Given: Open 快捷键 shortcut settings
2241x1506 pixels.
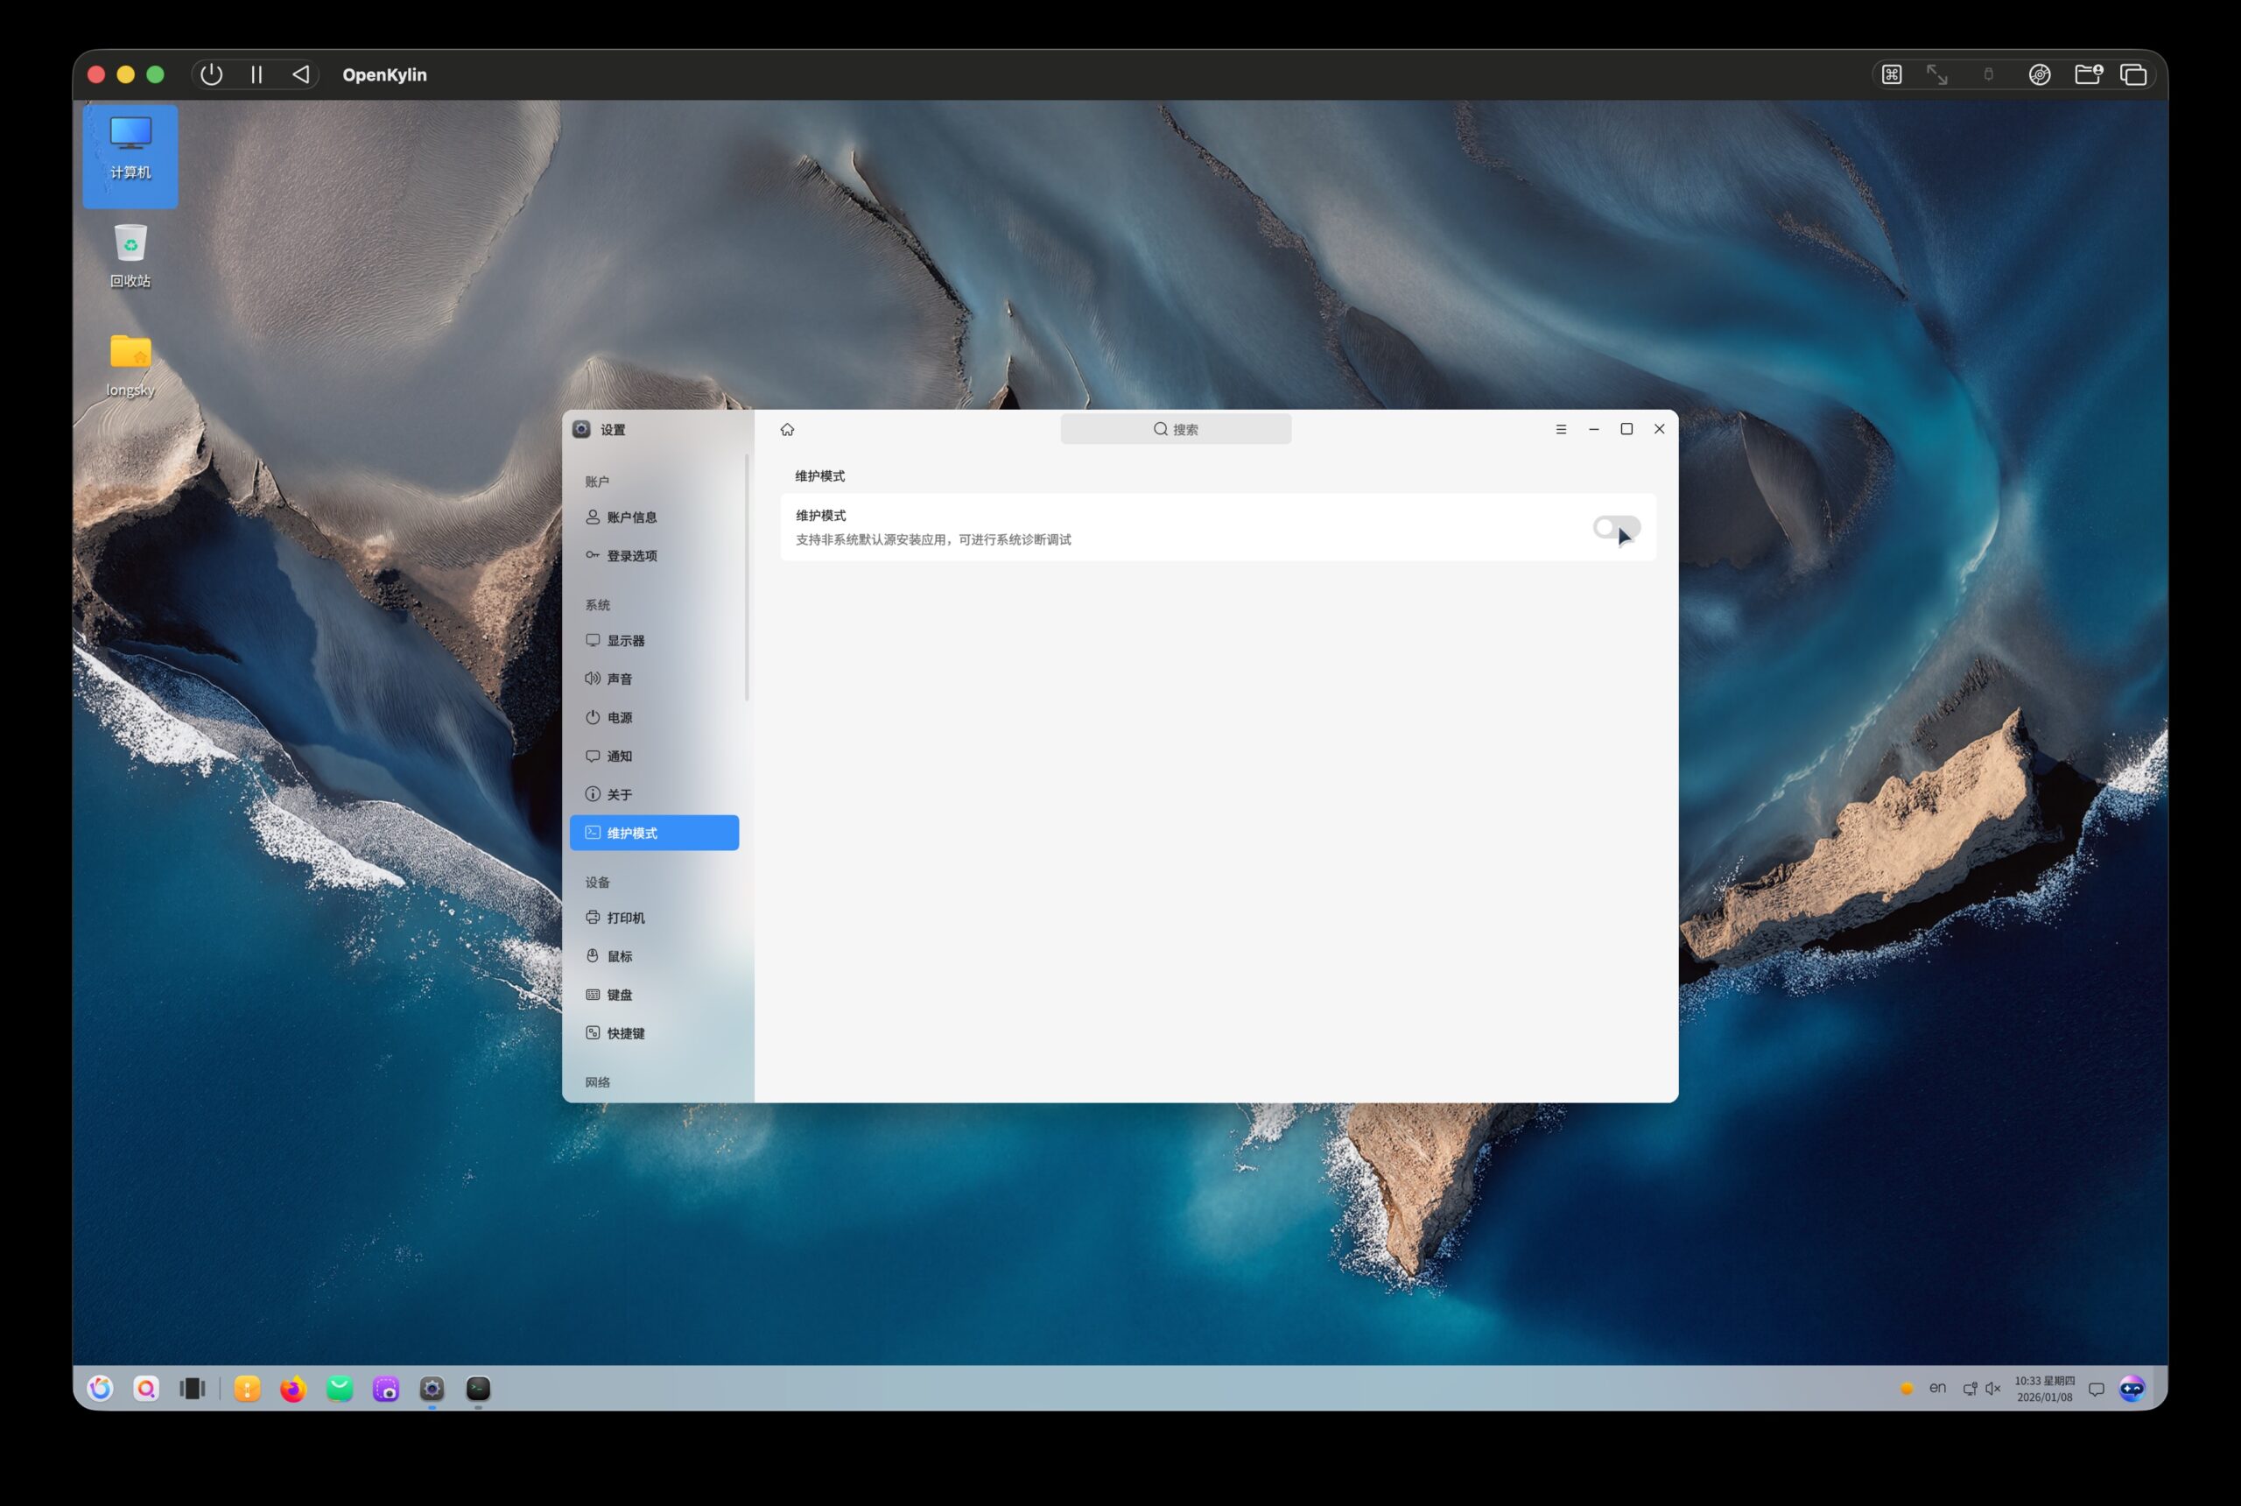Looking at the screenshot, I should [x=625, y=1032].
